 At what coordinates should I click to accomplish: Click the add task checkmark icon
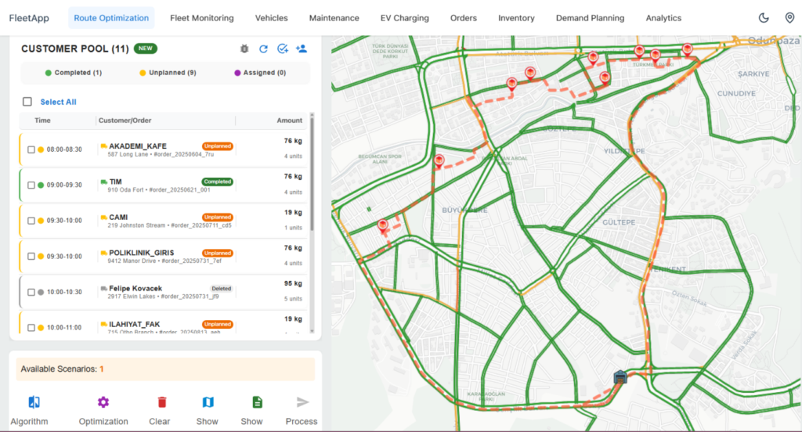point(283,49)
